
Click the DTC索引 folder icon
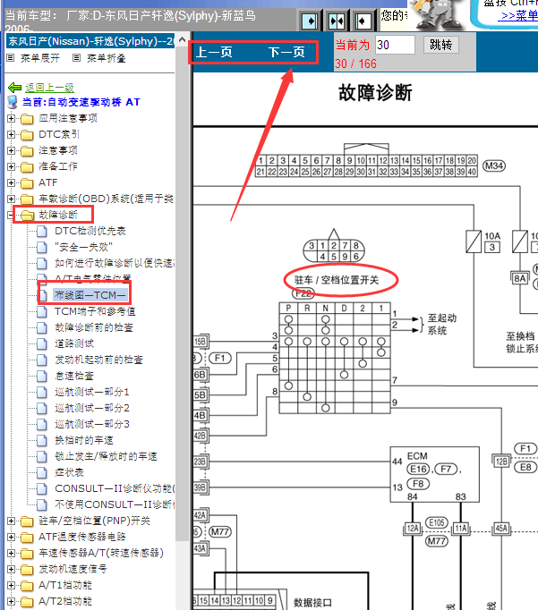tap(27, 134)
